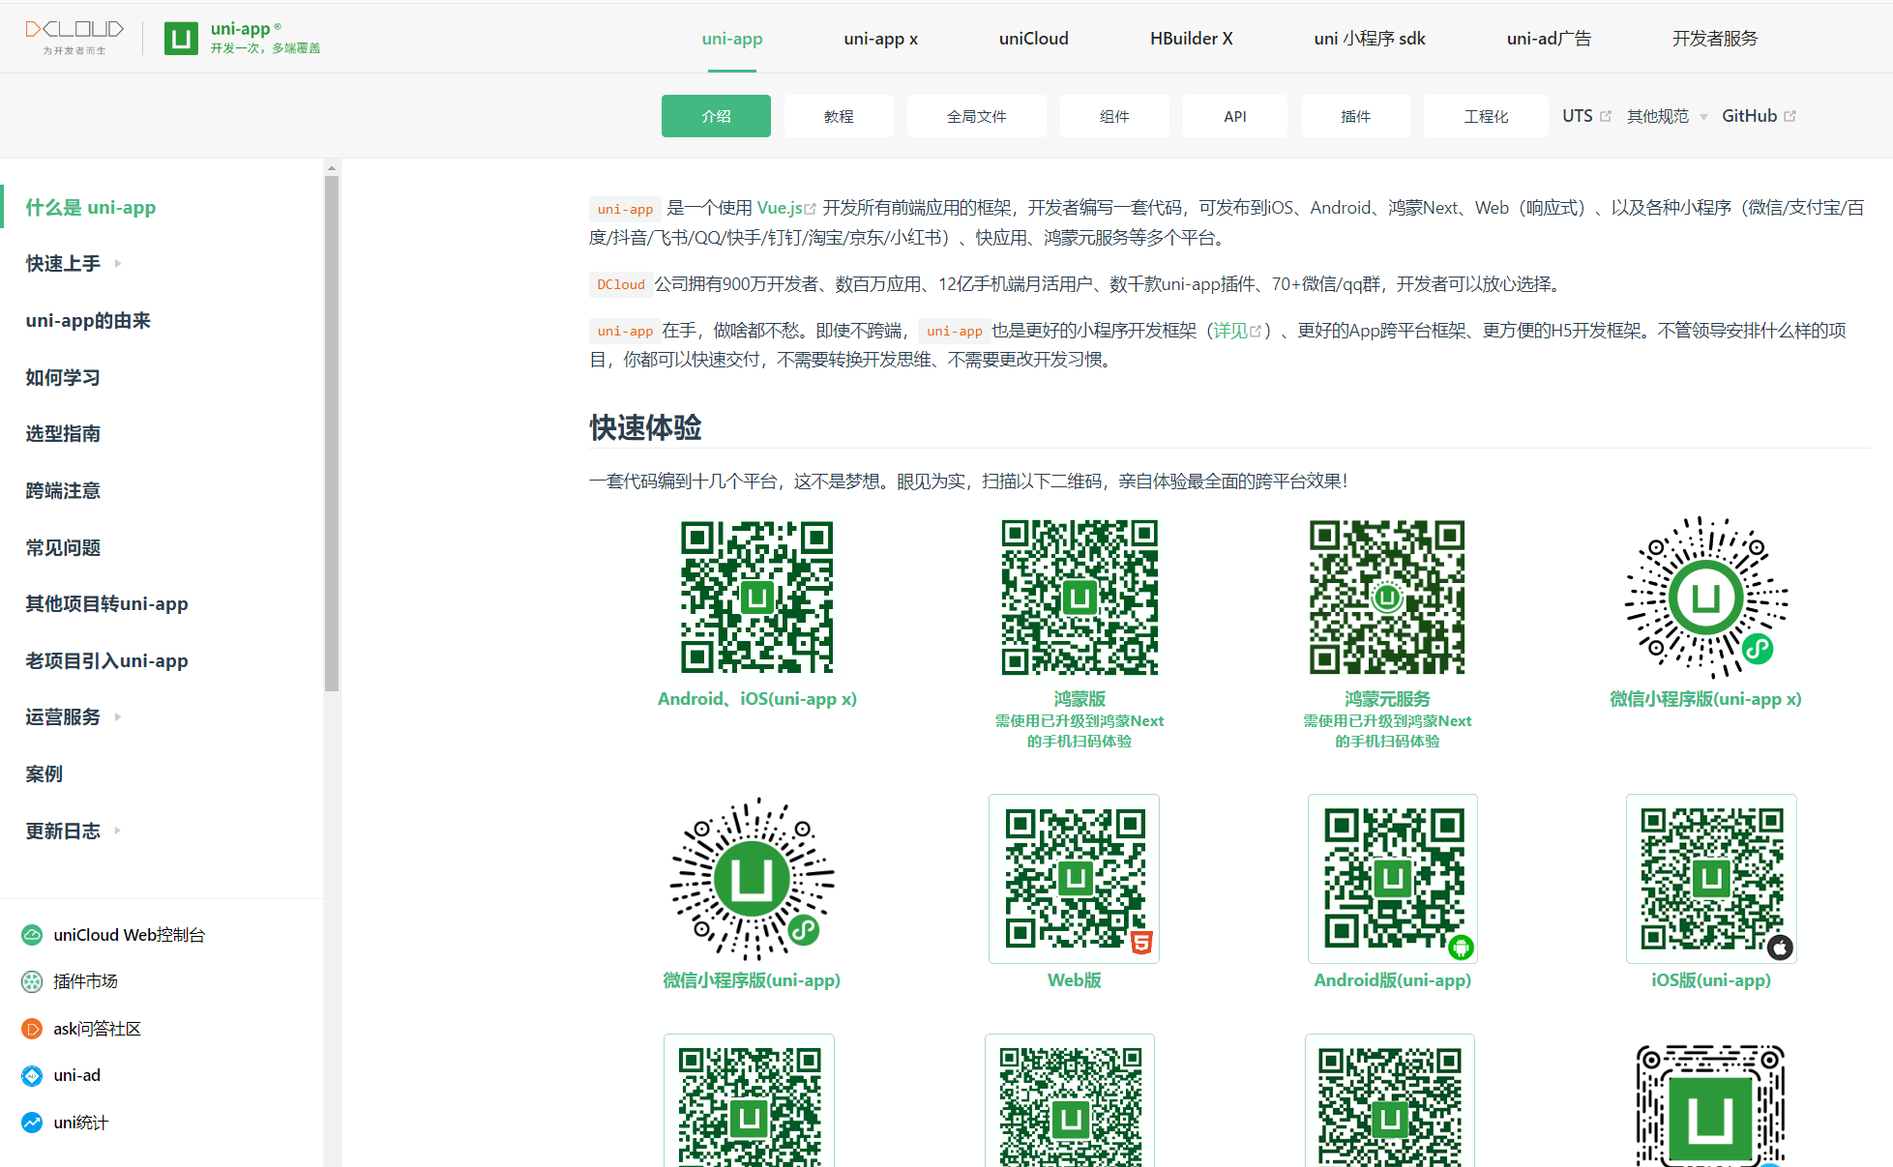Click the 鸿蒙版 QR code image
This screenshot has width=1893, height=1167.
coord(1080,598)
